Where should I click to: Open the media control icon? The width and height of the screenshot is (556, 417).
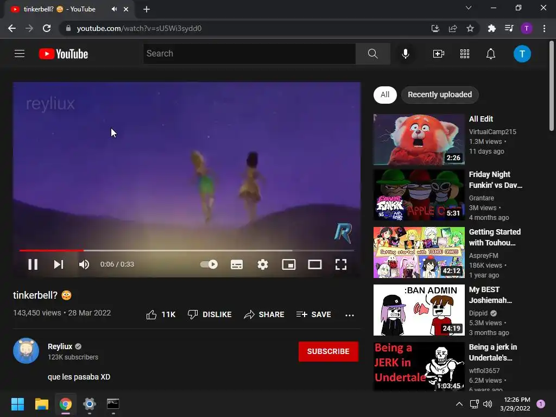pos(509,28)
